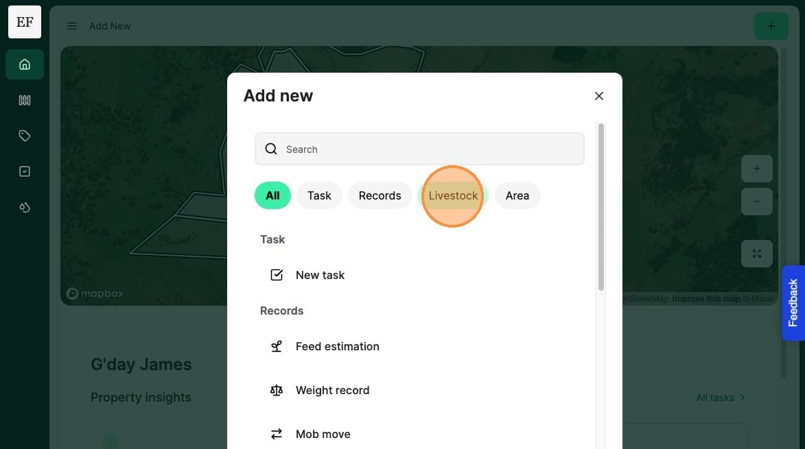Click the New task checkbox icon
This screenshot has width=805, height=449.
tap(277, 276)
